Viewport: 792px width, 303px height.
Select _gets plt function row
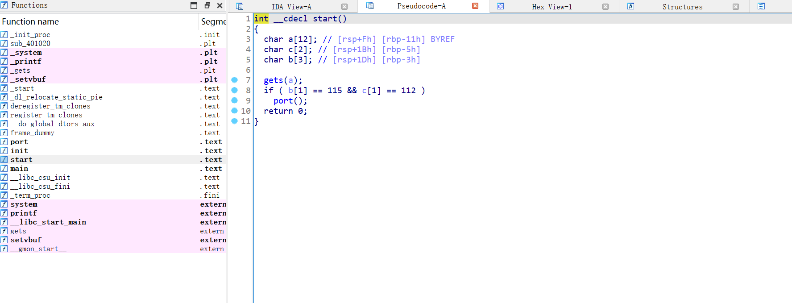pos(113,70)
